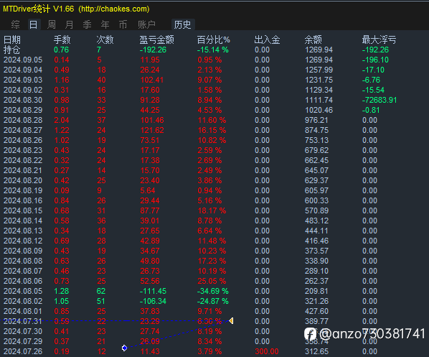Screen dimensions: 429x357
Task: Click loss value -111.45
Action: coord(153,291)
